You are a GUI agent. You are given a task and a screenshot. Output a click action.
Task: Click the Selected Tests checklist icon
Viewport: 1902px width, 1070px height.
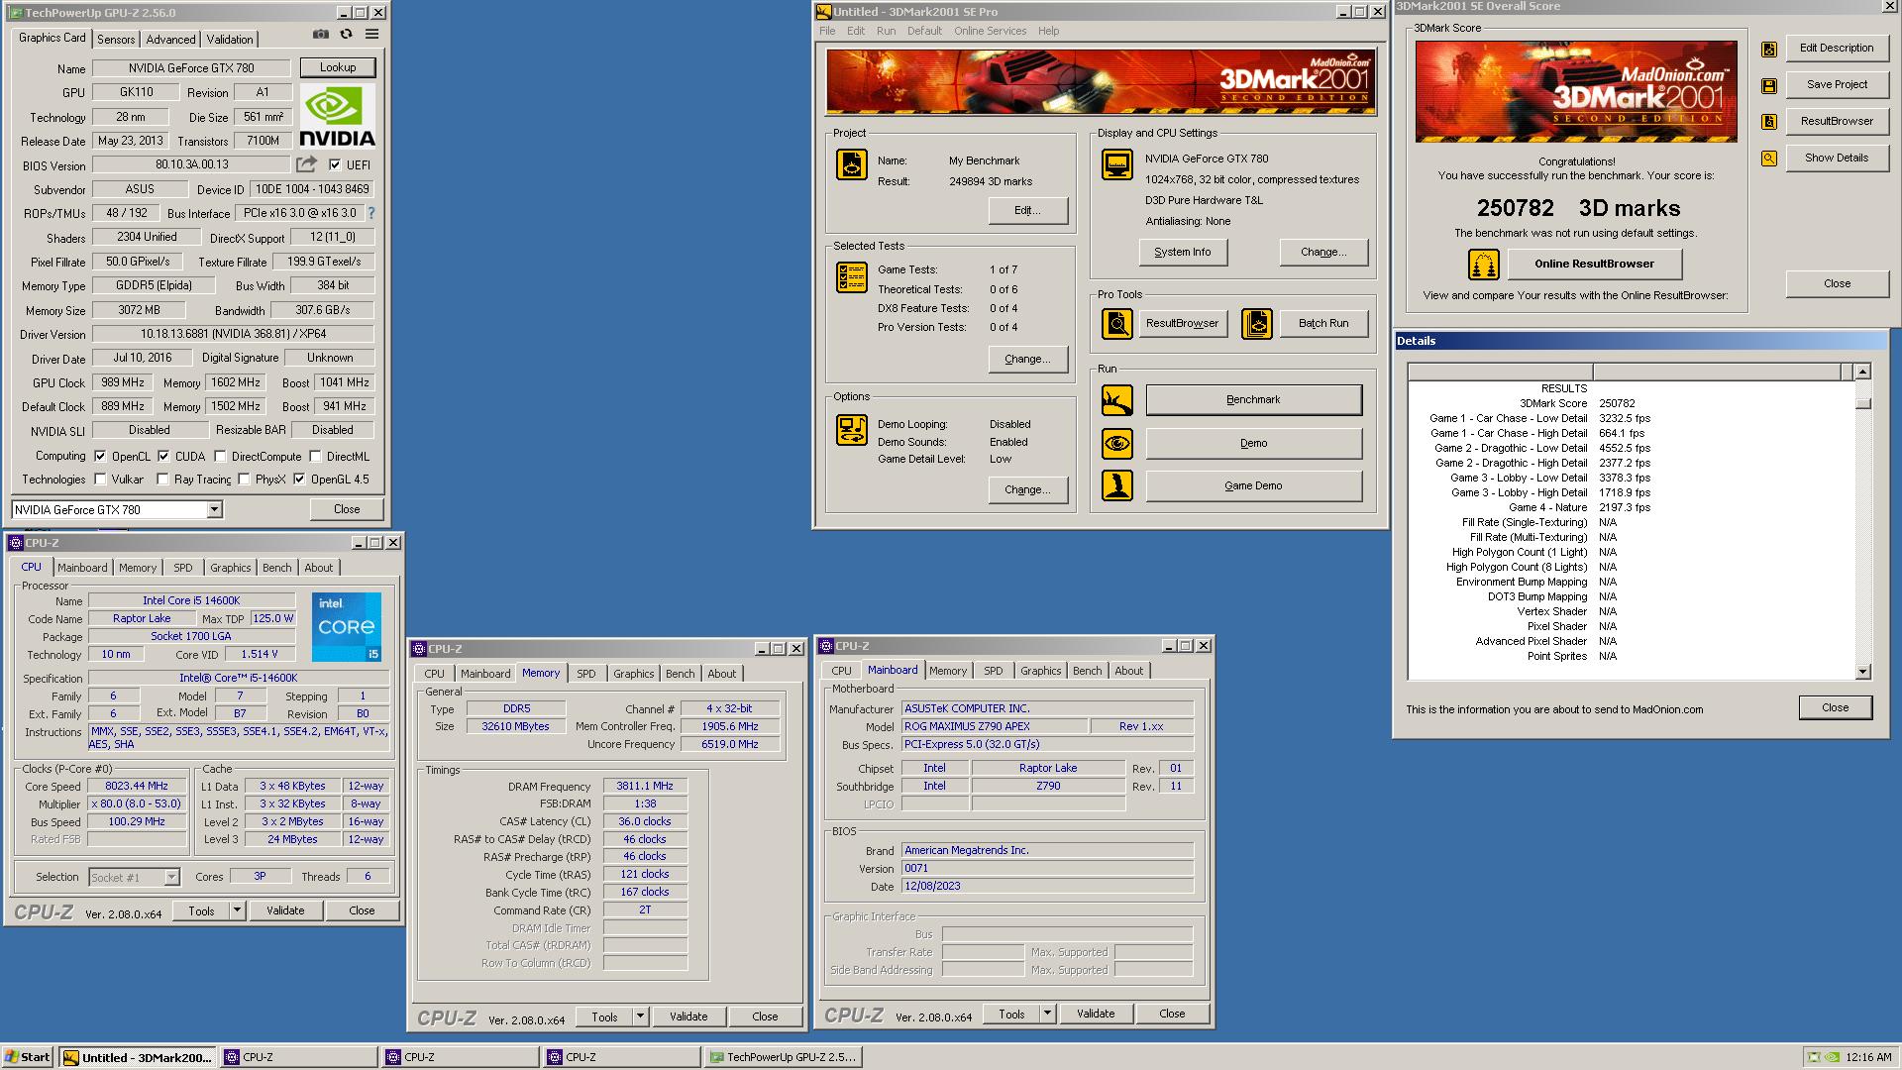[x=851, y=277]
